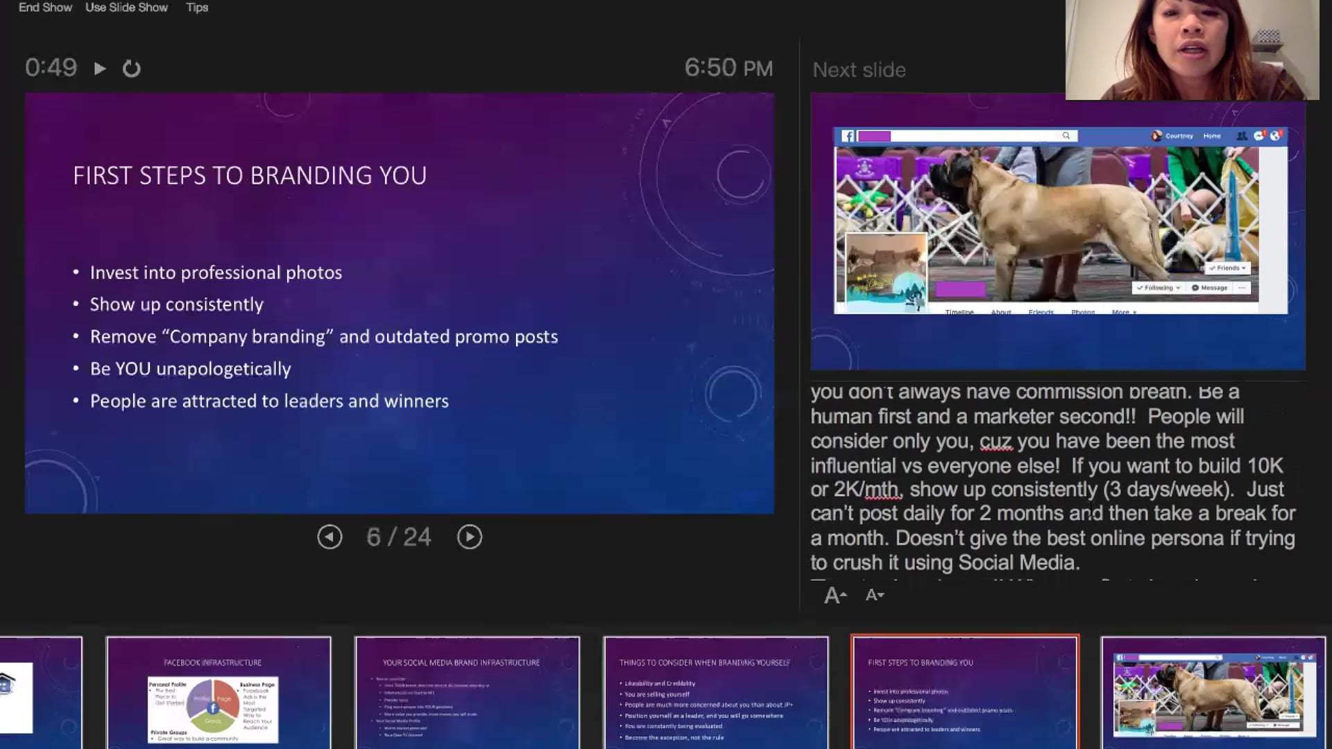This screenshot has width=1332, height=749.
Task: Open the Use Slide Show option
Action: pos(126,8)
